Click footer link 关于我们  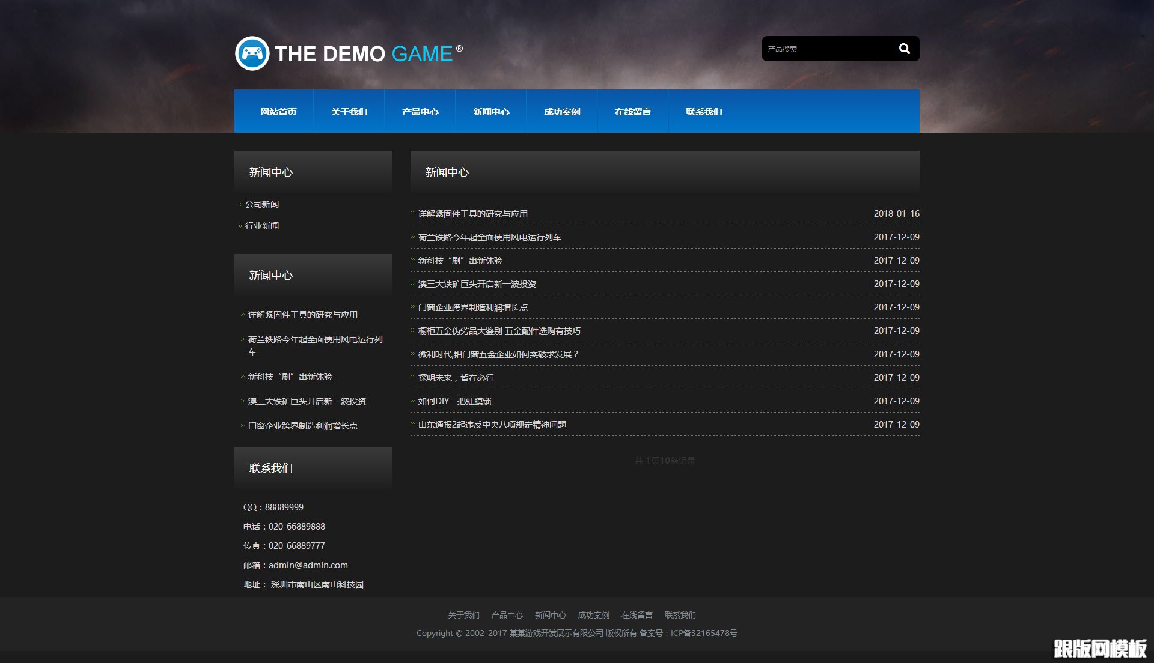463,615
